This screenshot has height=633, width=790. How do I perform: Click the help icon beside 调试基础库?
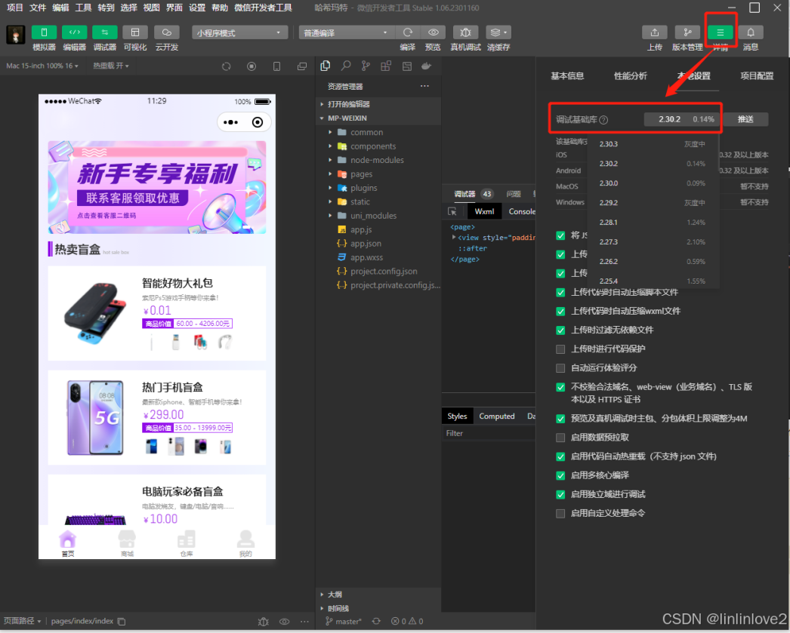603,120
